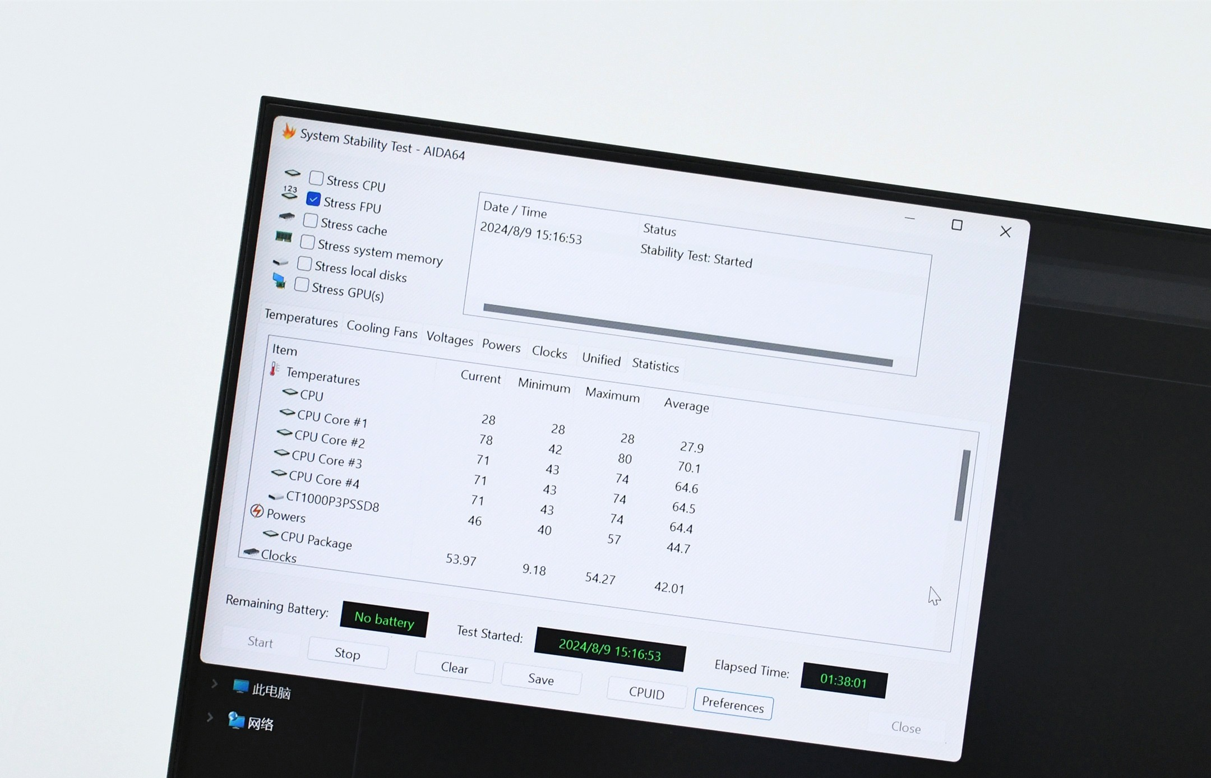Image resolution: width=1211 pixels, height=778 pixels.
Task: Click the 123 icon beside Stress FPU
Action: click(289, 193)
